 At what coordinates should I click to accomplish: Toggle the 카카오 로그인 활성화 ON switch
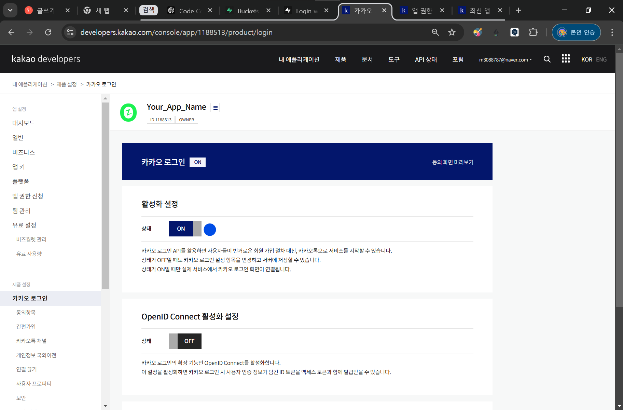[x=185, y=229]
